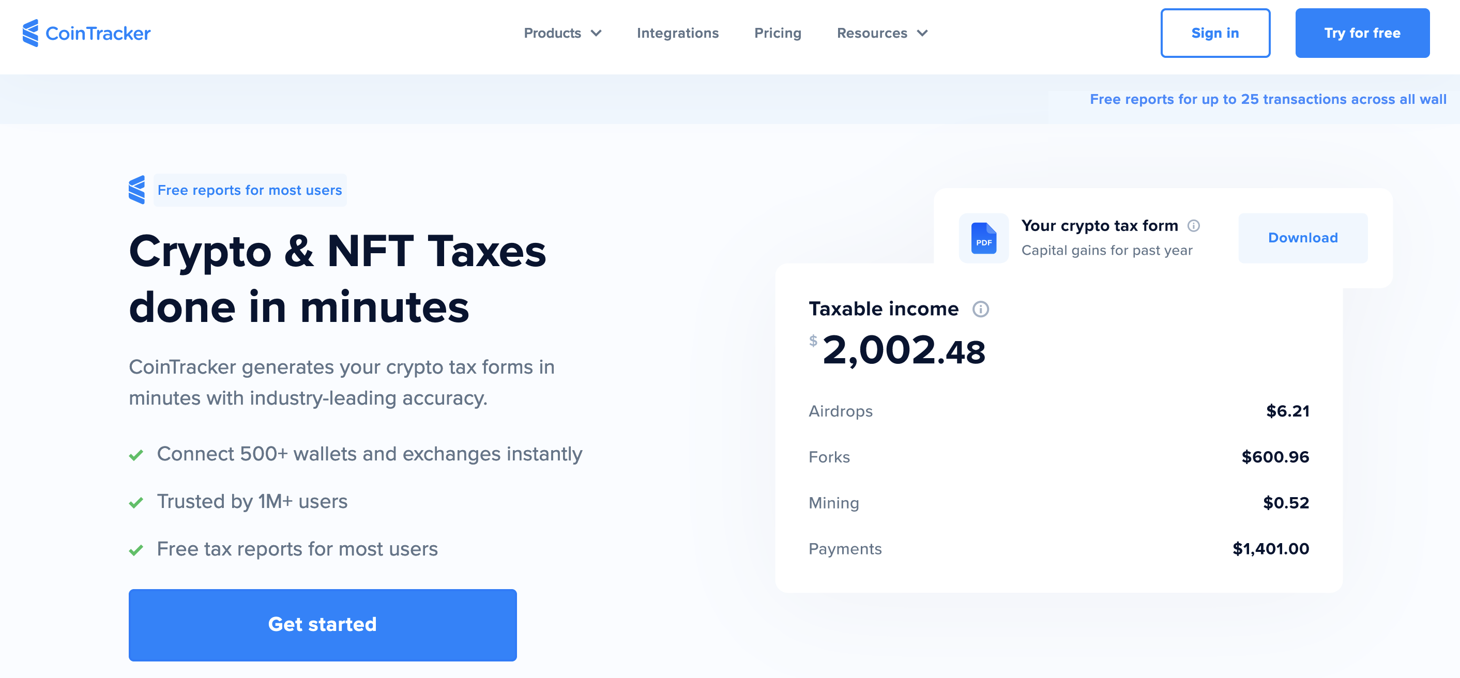The height and width of the screenshot is (678, 1460).
Task: Click the Try for free button
Action: pos(1362,33)
